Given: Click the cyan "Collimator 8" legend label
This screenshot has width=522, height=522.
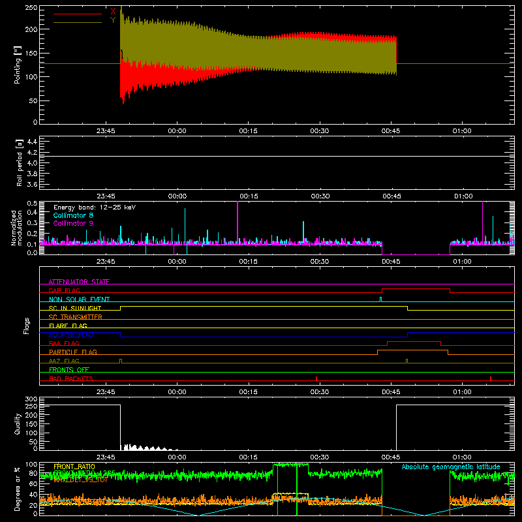Looking at the screenshot, I should [73, 215].
